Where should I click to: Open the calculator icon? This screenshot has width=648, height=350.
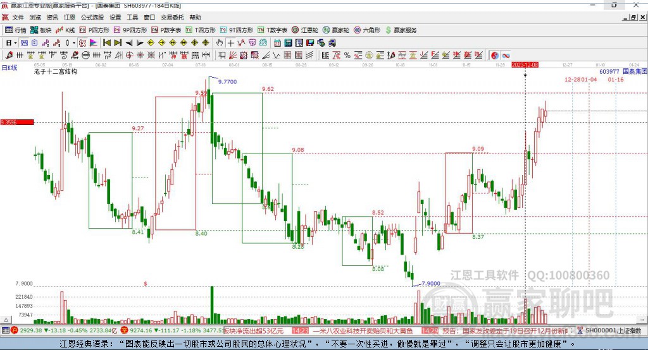(288, 42)
